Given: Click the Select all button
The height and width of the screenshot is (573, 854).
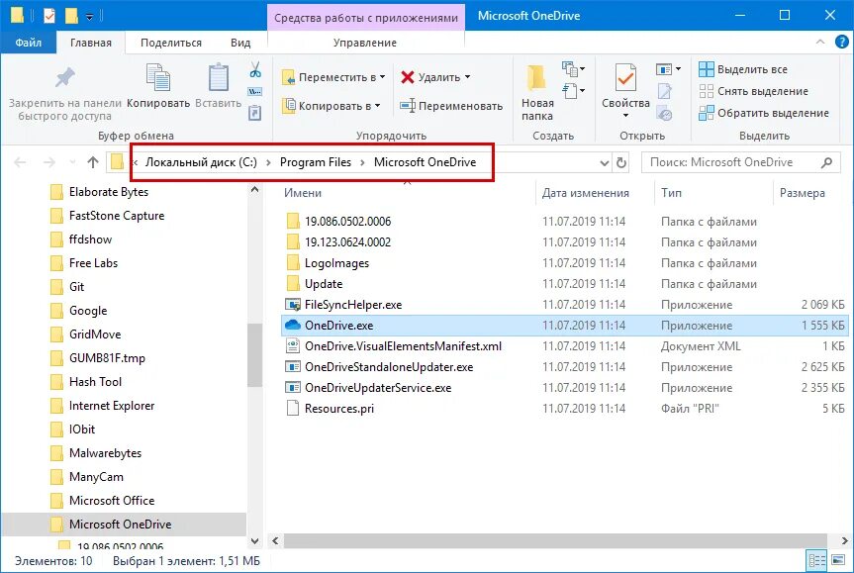Looking at the screenshot, I should click(743, 69).
